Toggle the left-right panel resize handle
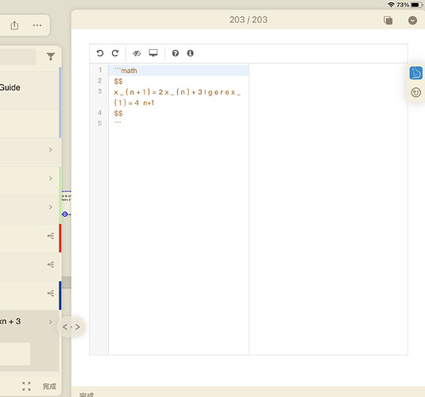 (x=71, y=327)
